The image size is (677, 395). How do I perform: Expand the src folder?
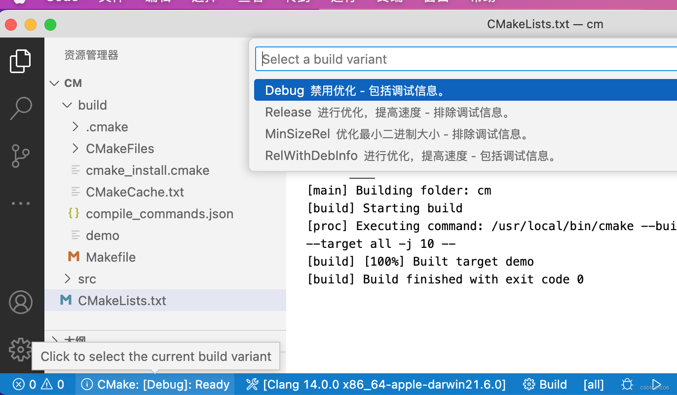[68, 278]
